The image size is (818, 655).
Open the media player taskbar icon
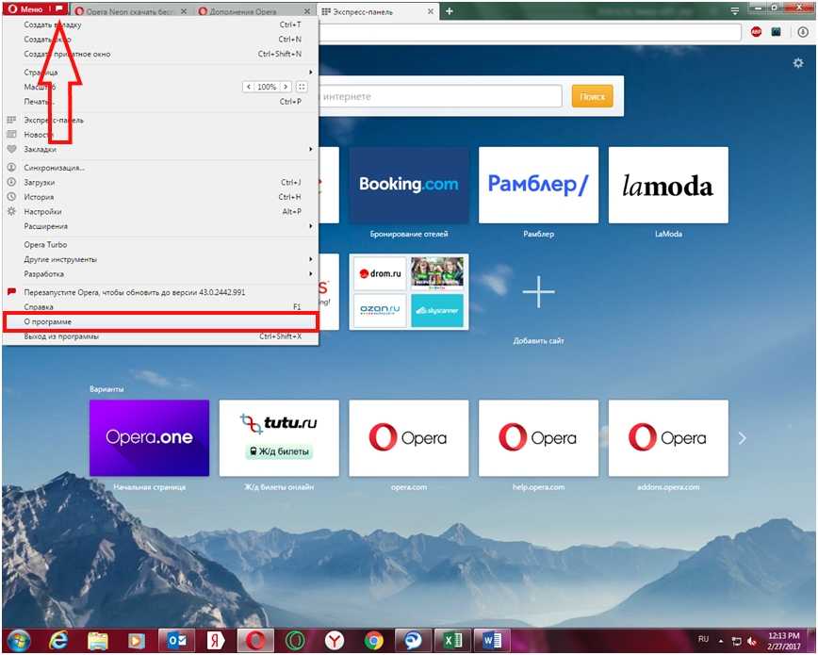click(137, 640)
